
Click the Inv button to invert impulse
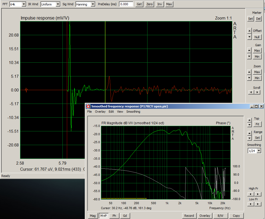(160, 4)
